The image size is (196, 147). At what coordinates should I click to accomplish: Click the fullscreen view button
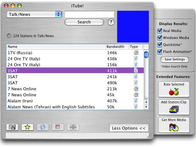coord(73,127)
